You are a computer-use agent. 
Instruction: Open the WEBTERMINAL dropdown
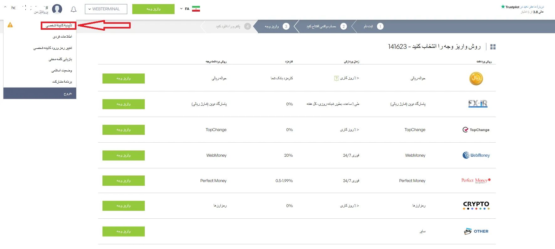pyautogui.click(x=106, y=9)
